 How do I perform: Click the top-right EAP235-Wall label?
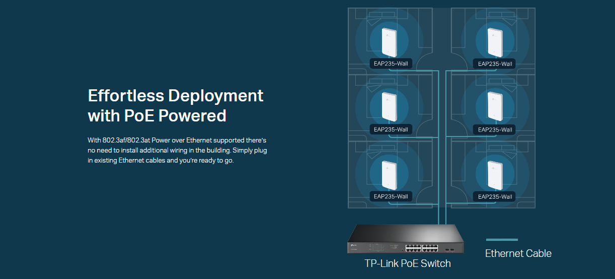495,64
